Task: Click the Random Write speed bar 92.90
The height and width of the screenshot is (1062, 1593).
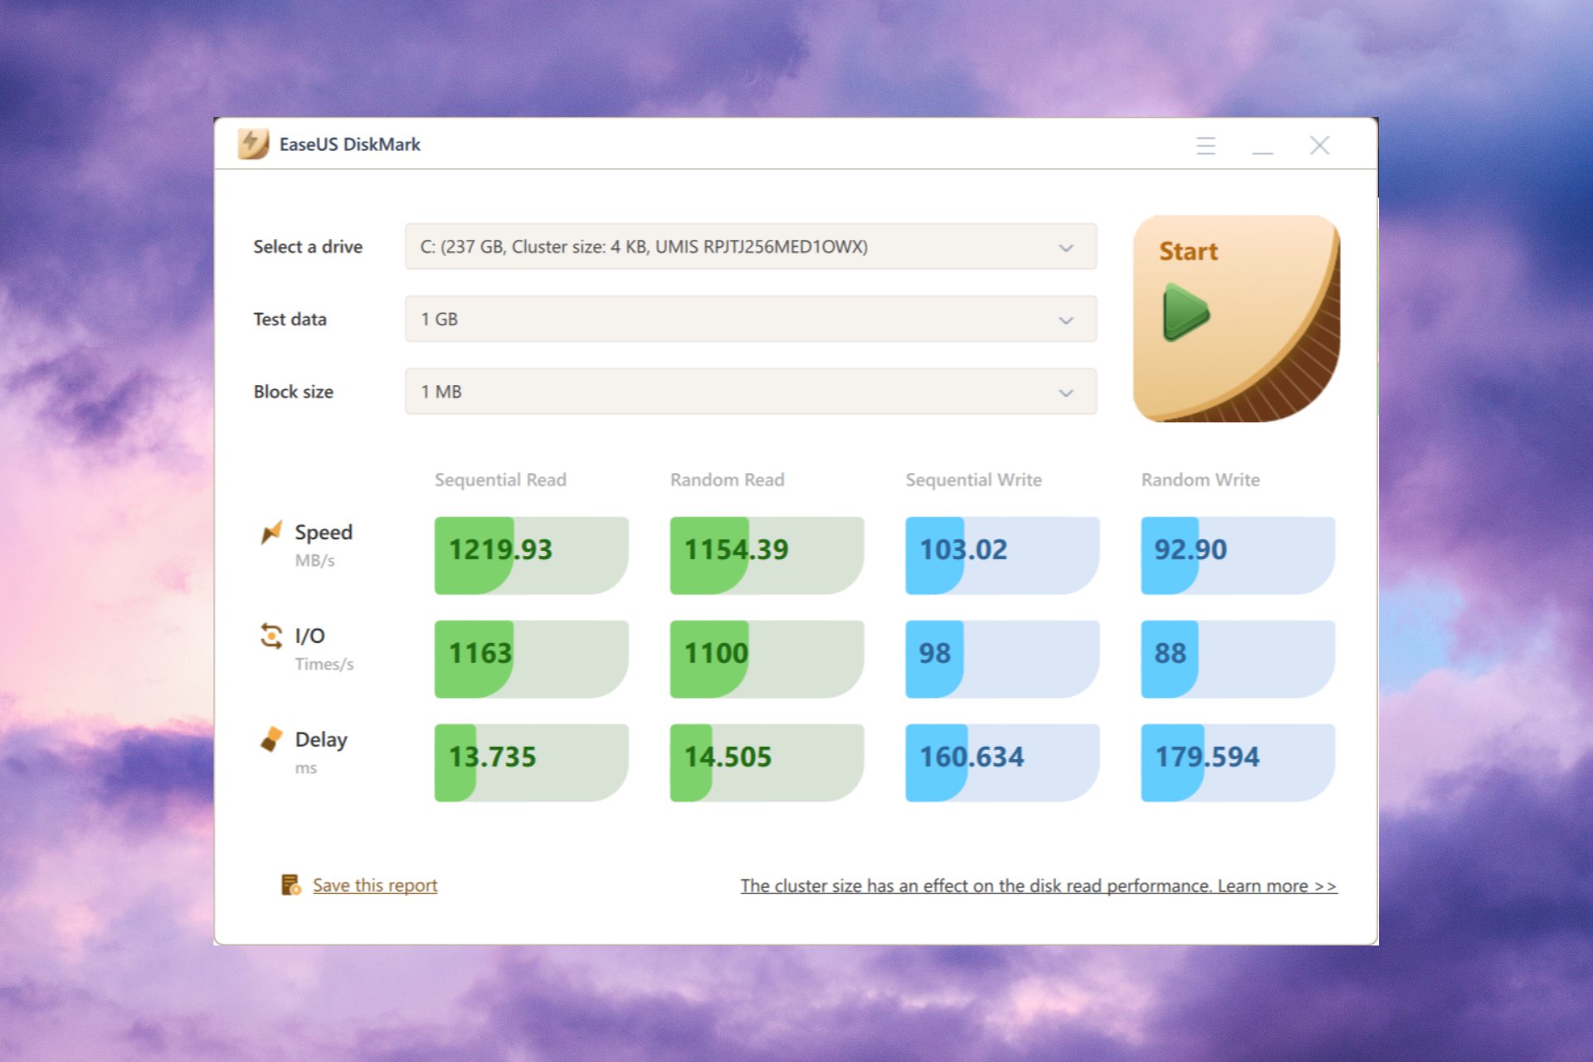Action: click(x=1237, y=554)
